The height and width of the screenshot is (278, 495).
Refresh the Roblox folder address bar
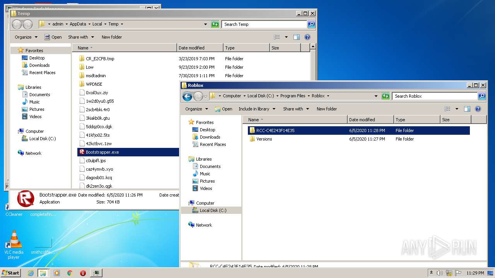[x=386, y=96]
